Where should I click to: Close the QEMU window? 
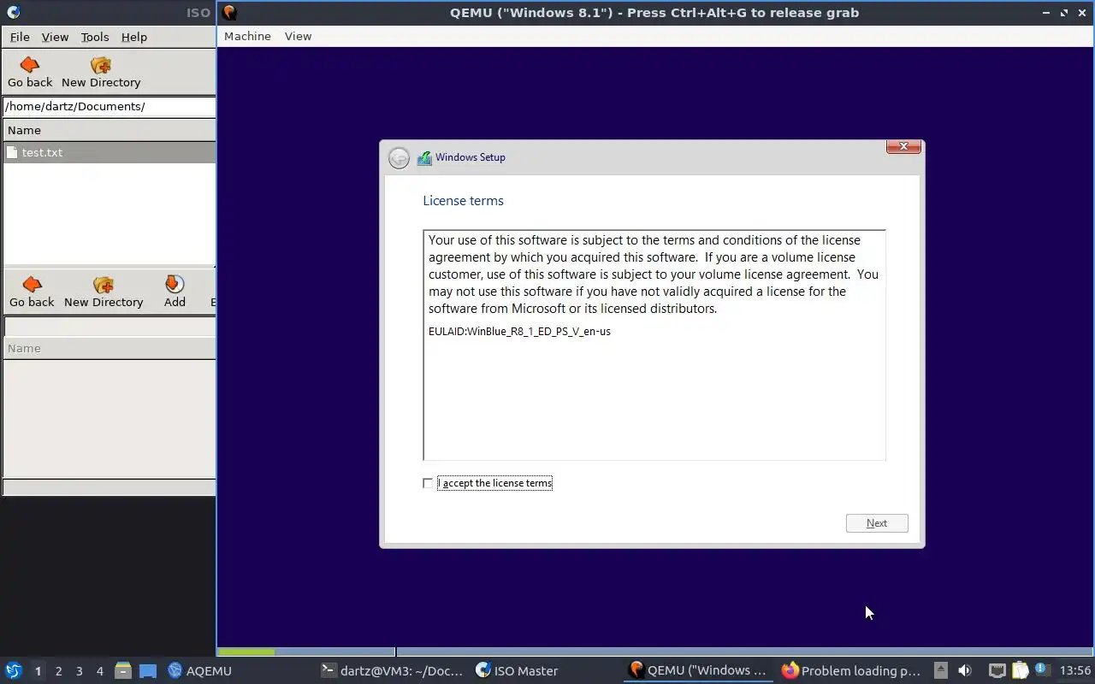(1082, 12)
